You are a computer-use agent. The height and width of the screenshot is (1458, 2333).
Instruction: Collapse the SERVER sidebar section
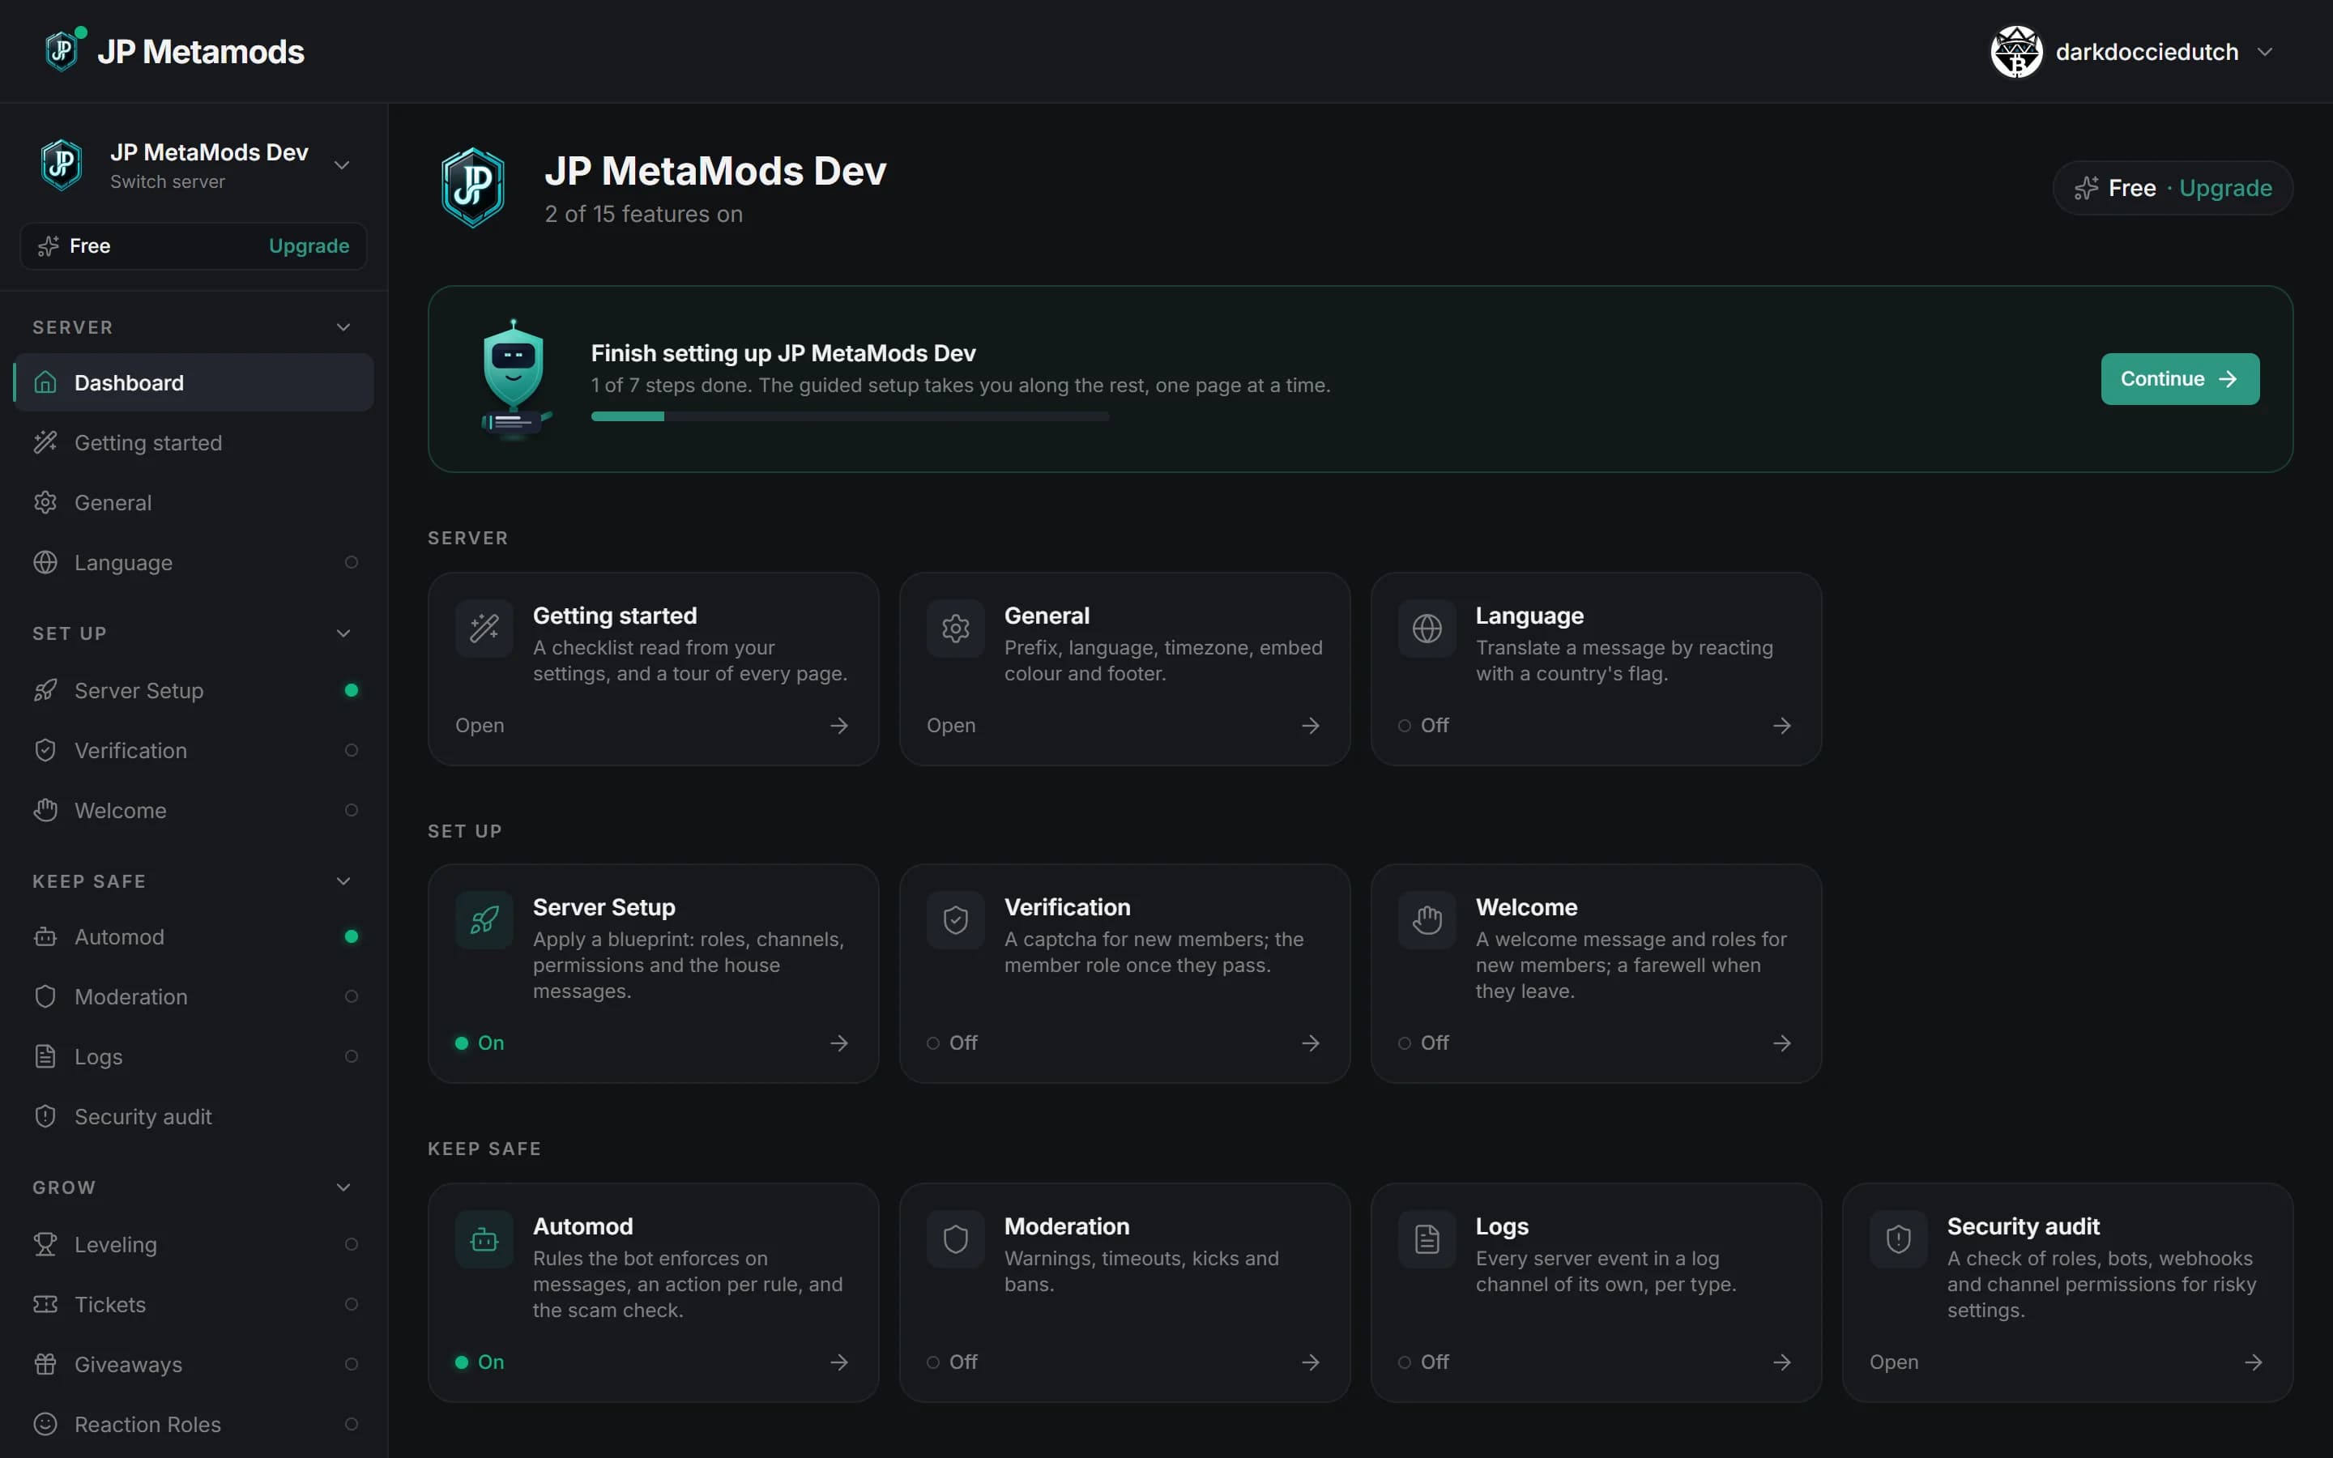pyautogui.click(x=343, y=327)
